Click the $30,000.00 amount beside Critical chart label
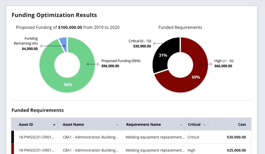Viewport: 265px width, 154px height. pos(142,46)
